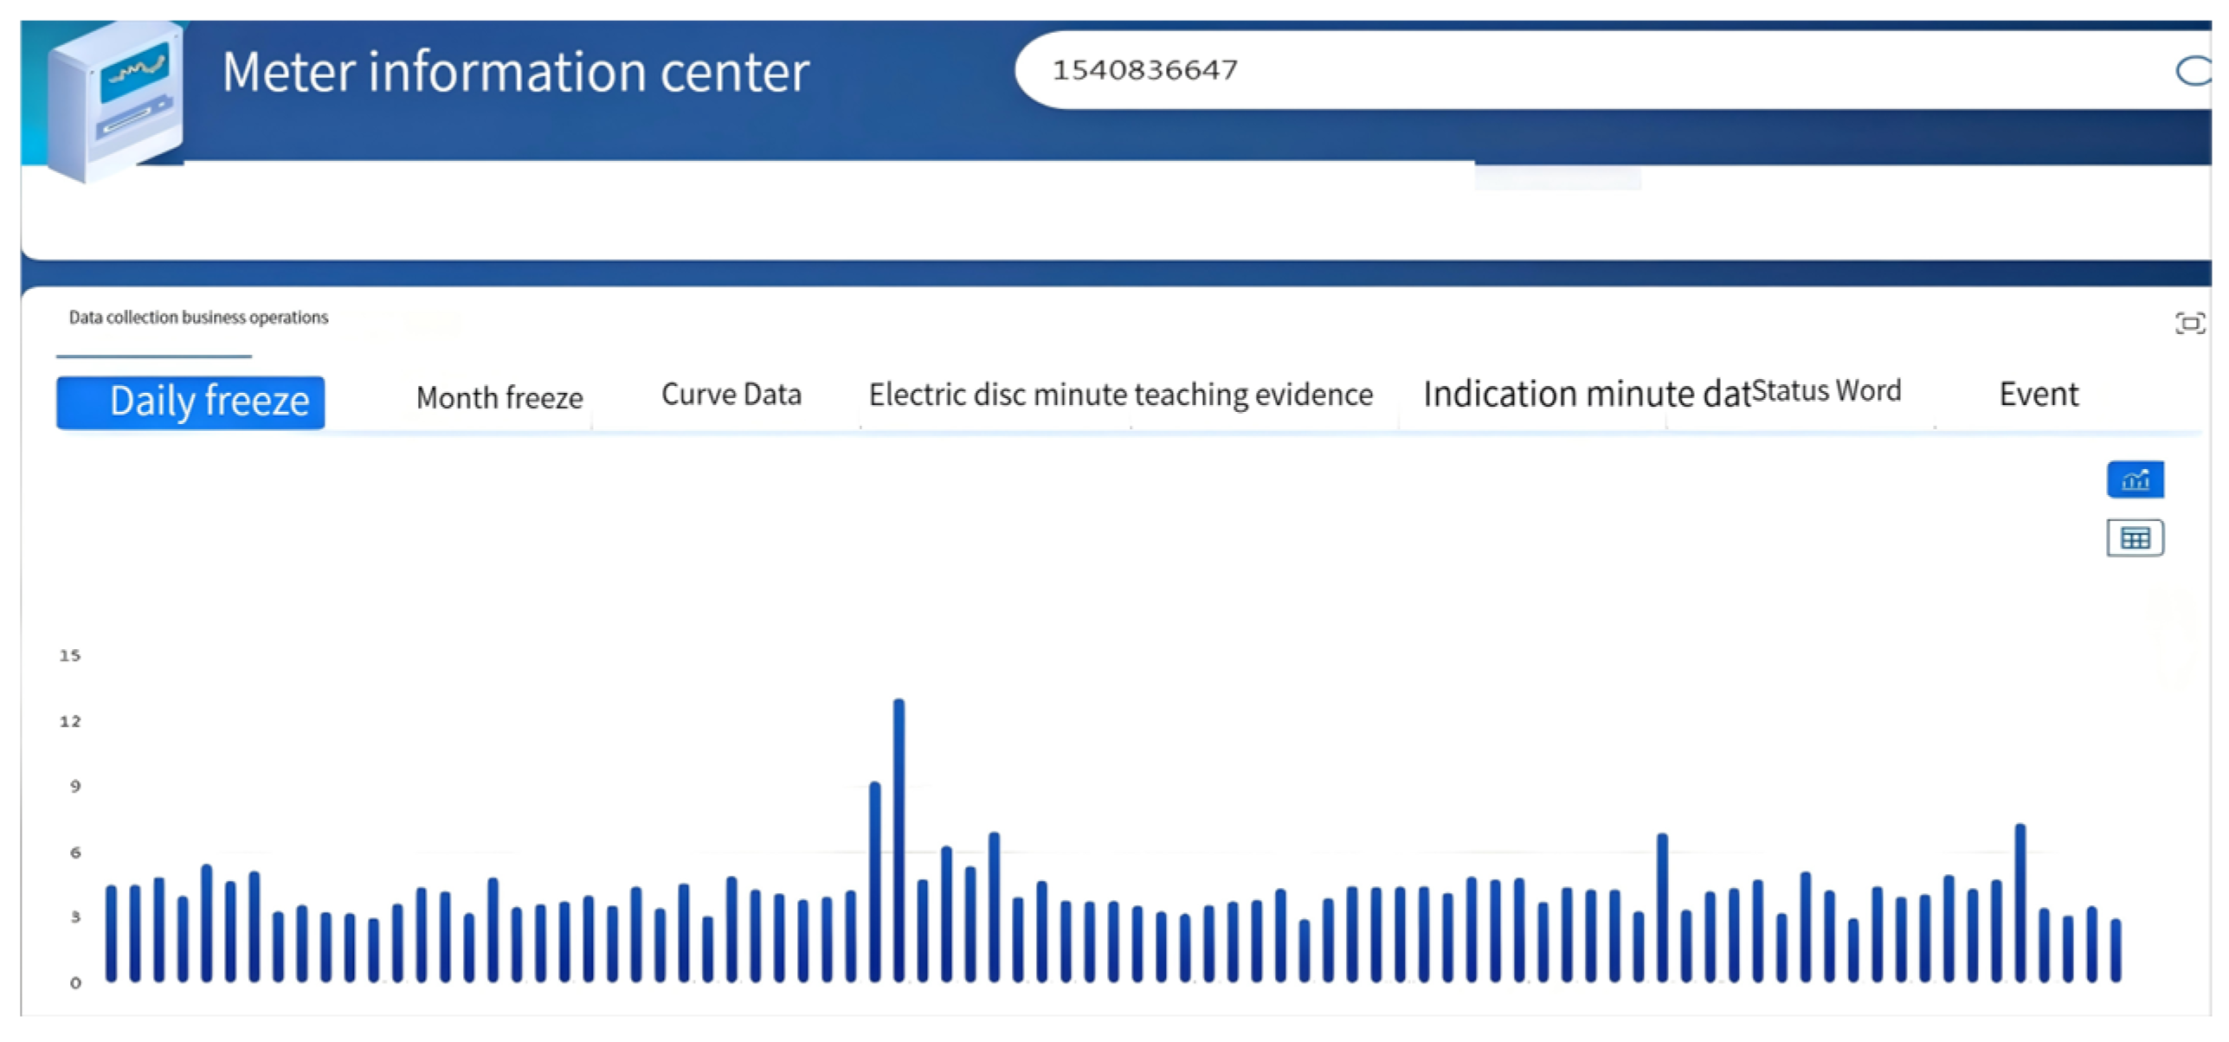This screenshot has height=1042, width=2229.
Task: Select the teaching evidence tab
Action: pyautogui.click(x=1253, y=395)
